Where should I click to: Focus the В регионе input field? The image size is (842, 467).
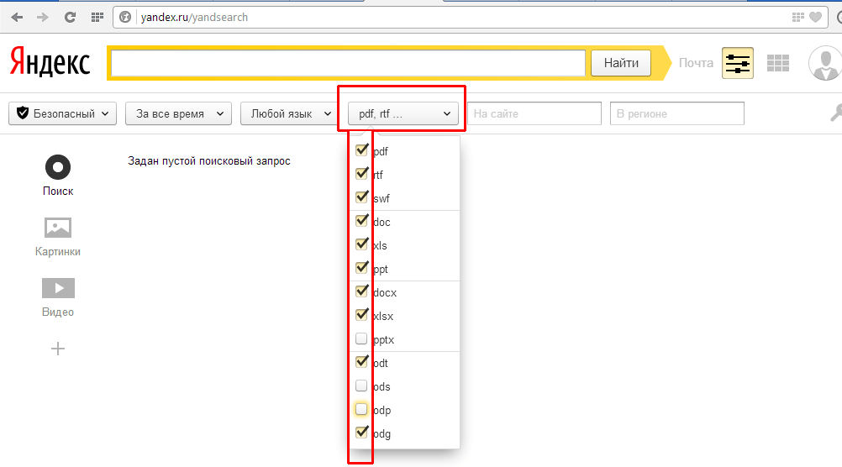point(677,113)
